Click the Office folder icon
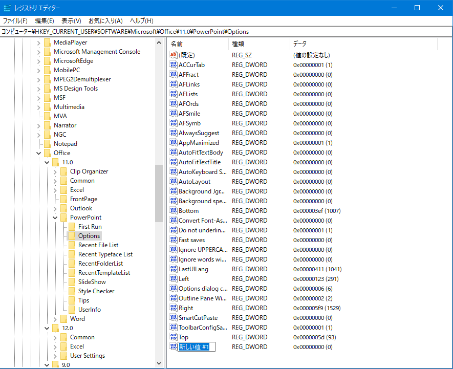This screenshot has height=369, width=453. [48, 153]
